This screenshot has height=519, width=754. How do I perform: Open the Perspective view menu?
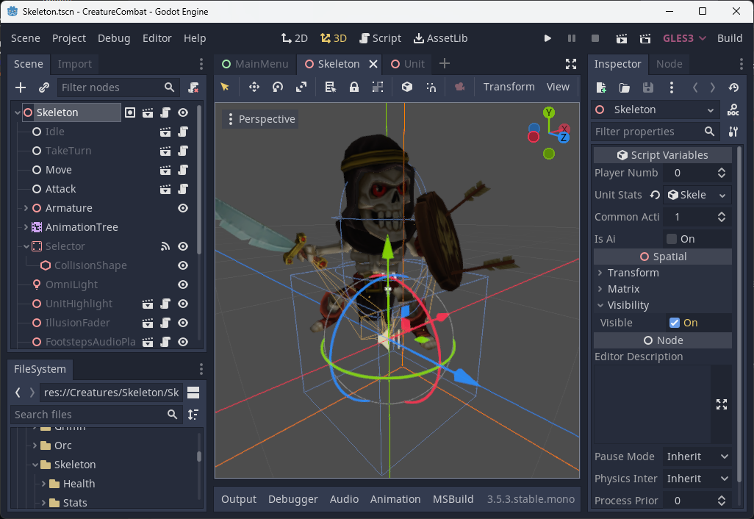[261, 119]
